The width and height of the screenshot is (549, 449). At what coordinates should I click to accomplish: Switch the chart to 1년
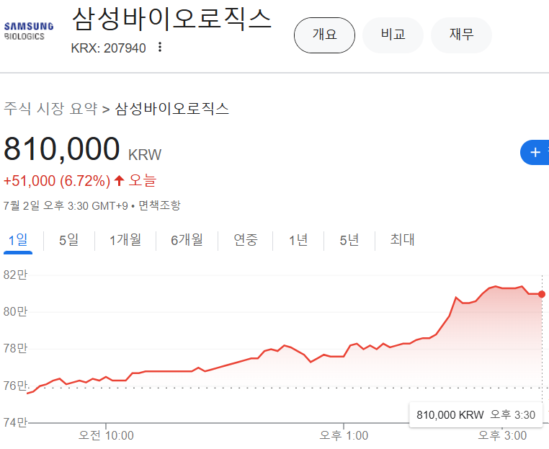(x=298, y=240)
